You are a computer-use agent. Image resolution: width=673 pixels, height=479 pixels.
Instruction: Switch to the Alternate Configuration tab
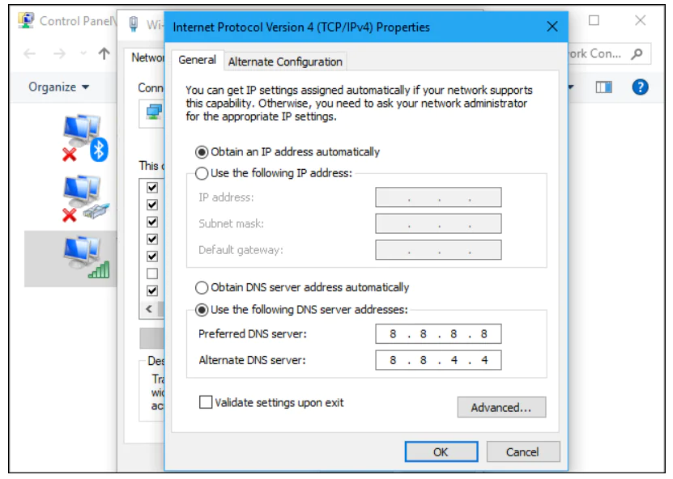pos(285,61)
